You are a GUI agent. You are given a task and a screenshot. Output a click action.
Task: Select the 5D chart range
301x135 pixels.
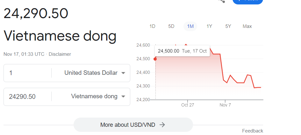tap(171, 26)
